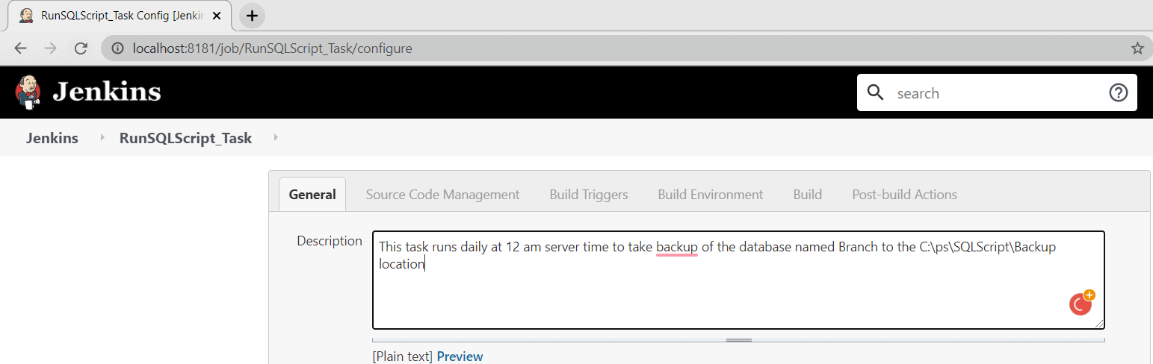Image resolution: width=1153 pixels, height=364 pixels.
Task: Click the Jenkins wordmark title link
Action: click(107, 92)
